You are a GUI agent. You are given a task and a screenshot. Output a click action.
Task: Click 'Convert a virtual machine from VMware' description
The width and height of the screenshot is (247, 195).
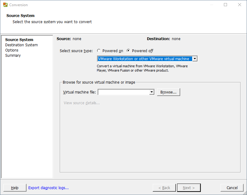point(142,68)
